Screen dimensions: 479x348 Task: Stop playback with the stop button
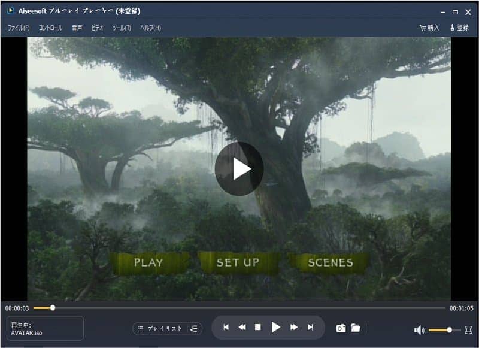258,327
